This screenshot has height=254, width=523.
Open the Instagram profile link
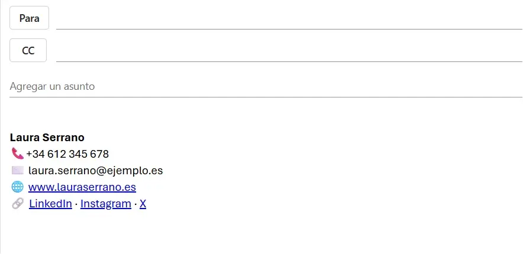coord(106,204)
